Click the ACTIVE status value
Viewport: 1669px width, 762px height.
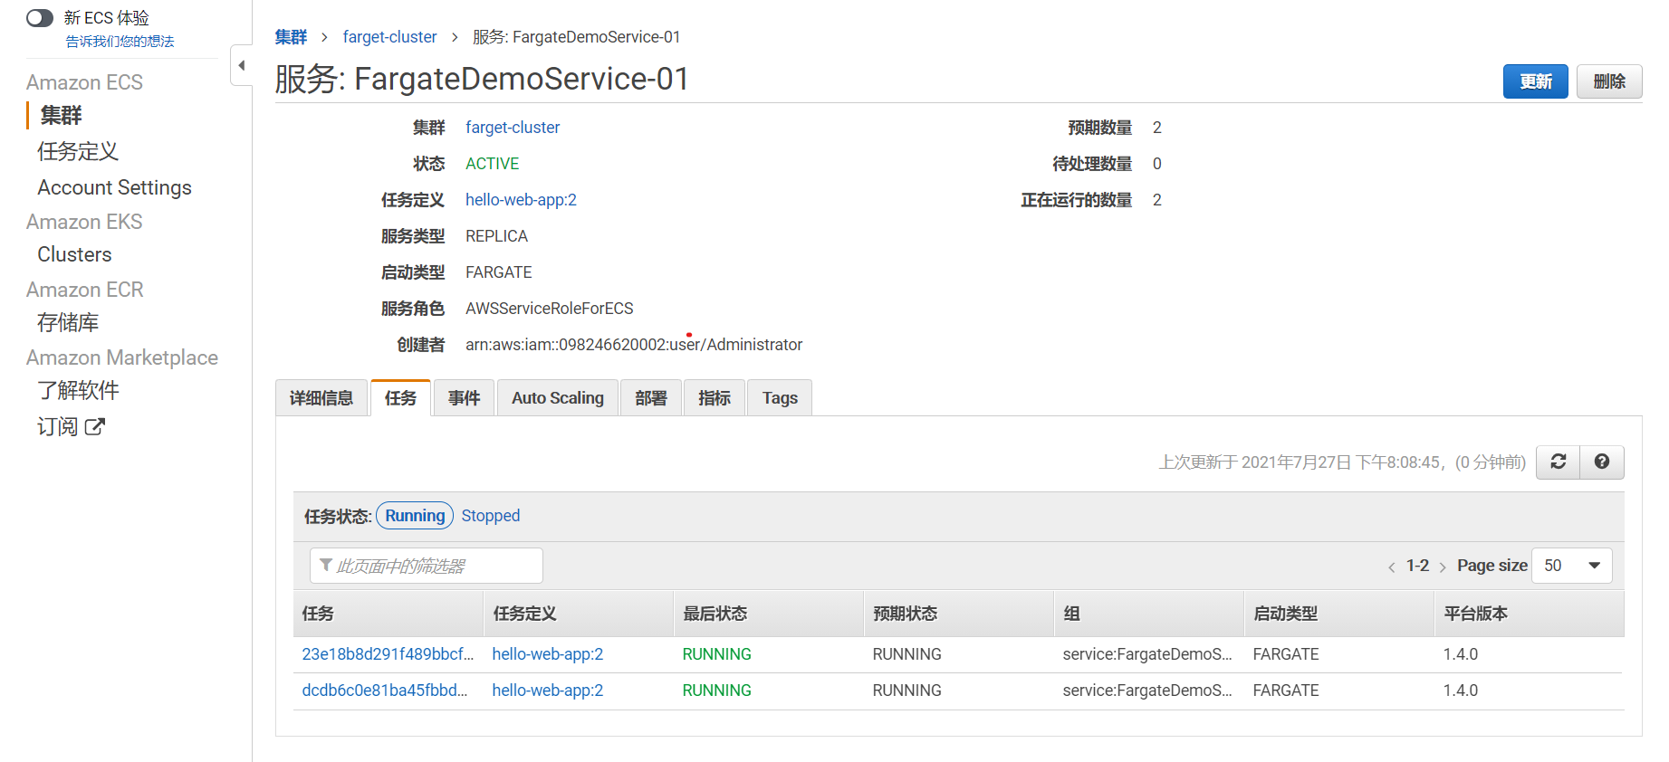(492, 164)
